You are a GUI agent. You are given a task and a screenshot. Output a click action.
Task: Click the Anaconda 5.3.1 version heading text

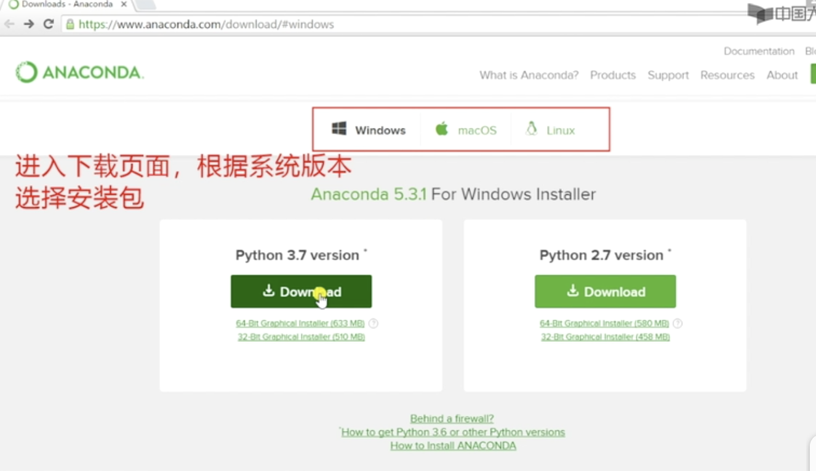tap(368, 194)
